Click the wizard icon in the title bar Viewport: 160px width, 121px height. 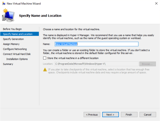4,3
